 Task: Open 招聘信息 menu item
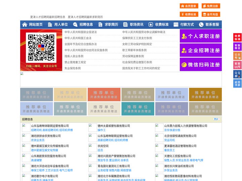(86, 24)
